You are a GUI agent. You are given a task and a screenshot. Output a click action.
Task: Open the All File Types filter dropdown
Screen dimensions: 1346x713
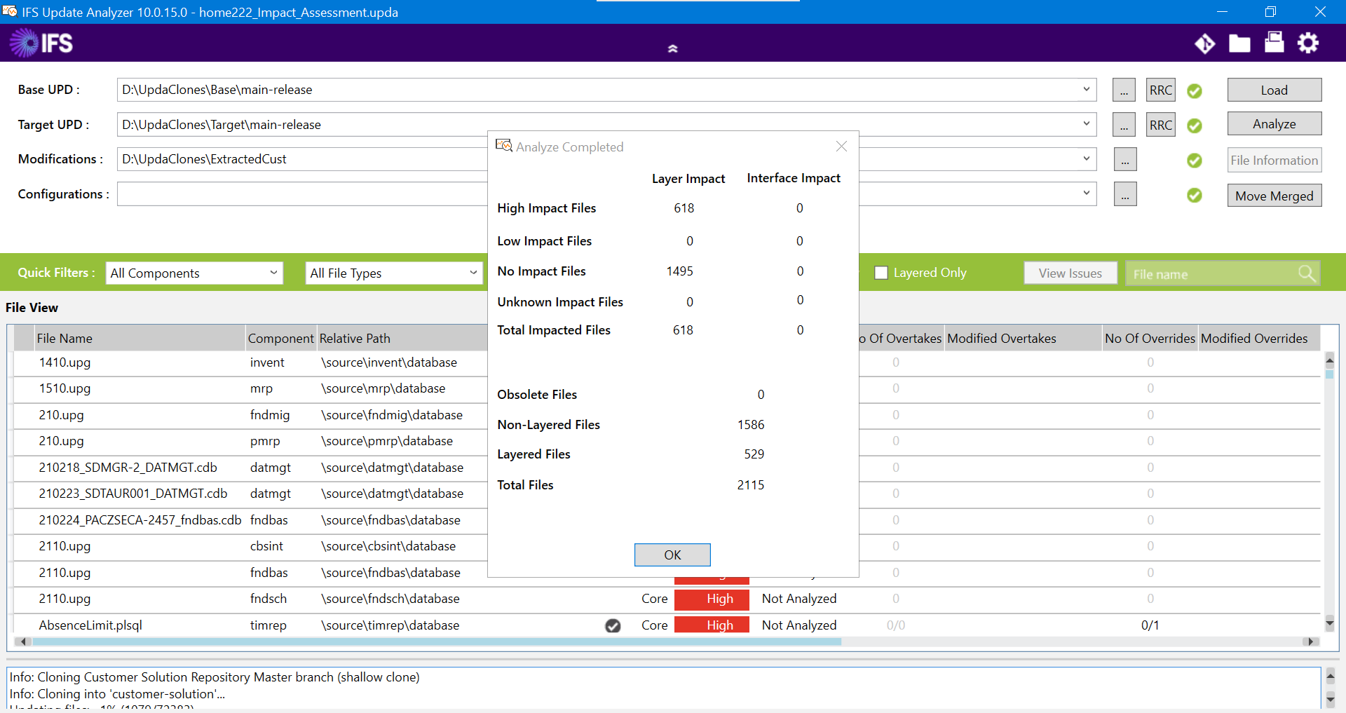[x=394, y=273]
